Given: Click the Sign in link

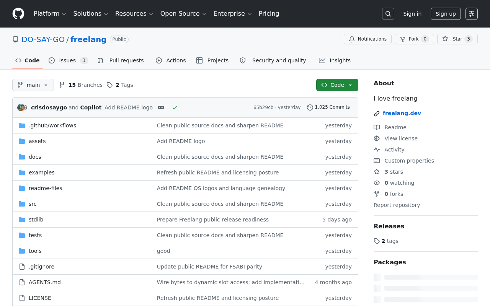Looking at the screenshot, I should click(412, 14).
